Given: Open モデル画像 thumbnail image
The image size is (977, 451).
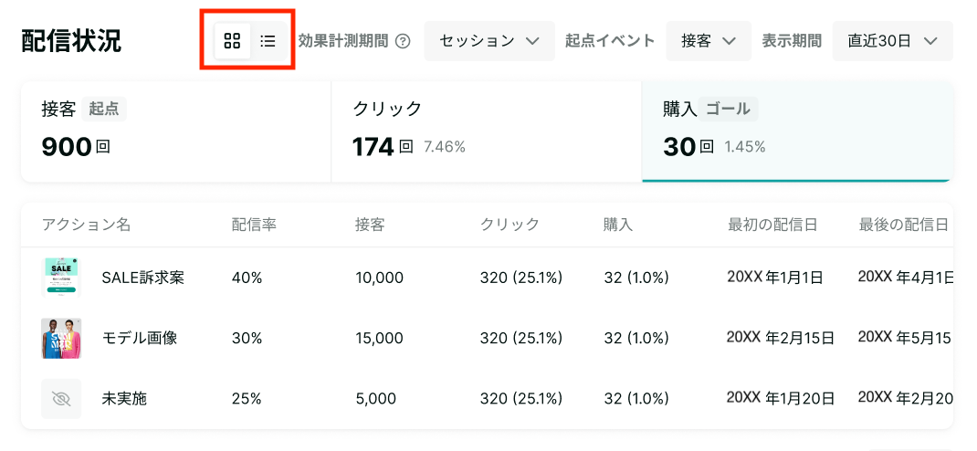Looking at the screenshot, I should [61, 338].
